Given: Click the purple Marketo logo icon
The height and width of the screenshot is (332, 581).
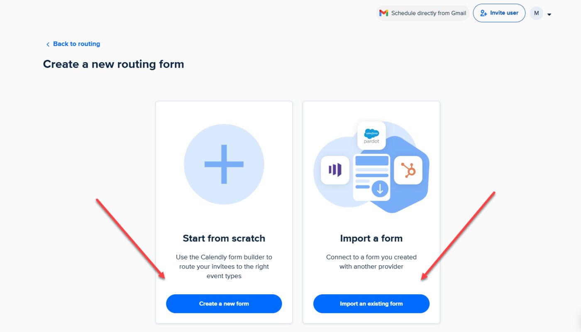Looking at the screenshot, I should click(x=334, y=170).
